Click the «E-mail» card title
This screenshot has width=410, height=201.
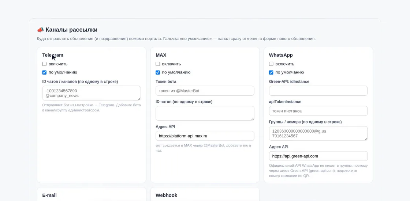(49, 195)
